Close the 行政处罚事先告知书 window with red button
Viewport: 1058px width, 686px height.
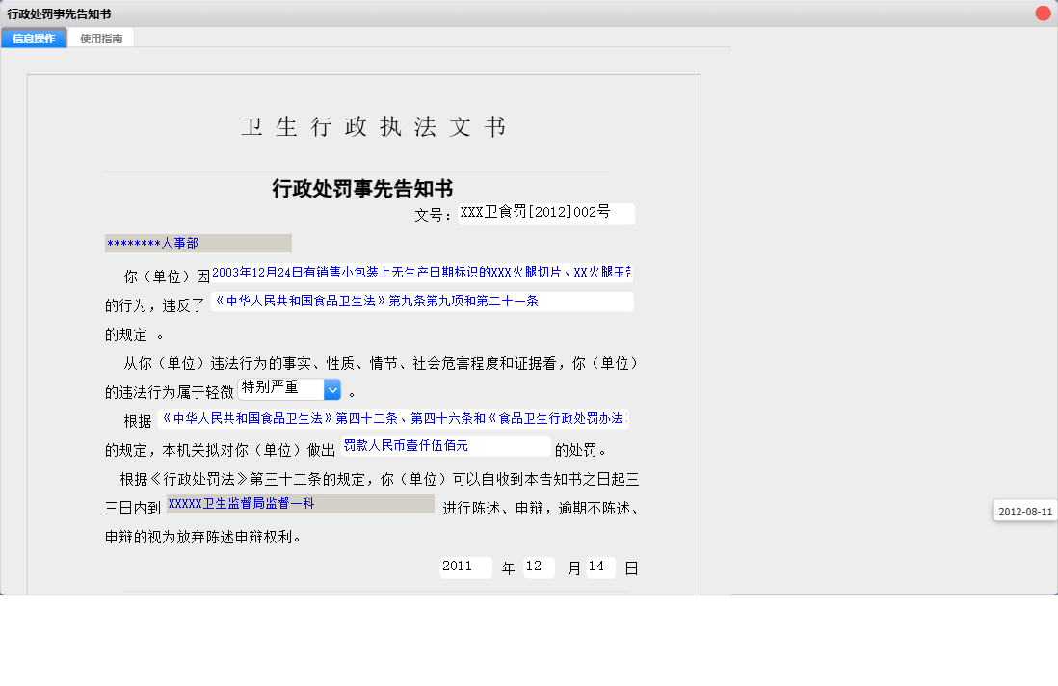[1045, 11]
